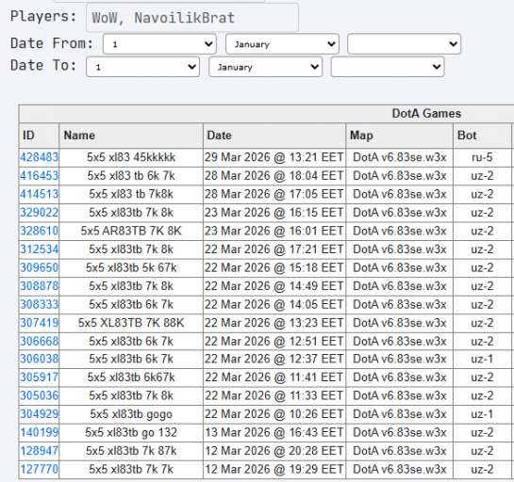Open the Date To day dropdown
The width and height of the screenshot is (514, 482).
pos(143,67)
